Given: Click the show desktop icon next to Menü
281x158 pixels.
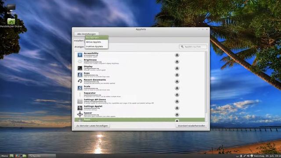Looking at the screenshot, I should [x=11, y=156].
